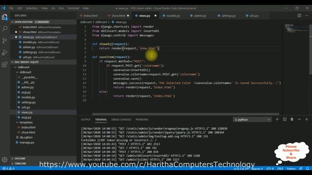Image resolution: width=312 pixels, height=175 pixels.
Task: Click the VS Code logo icon
Action: tap(3, 8)
